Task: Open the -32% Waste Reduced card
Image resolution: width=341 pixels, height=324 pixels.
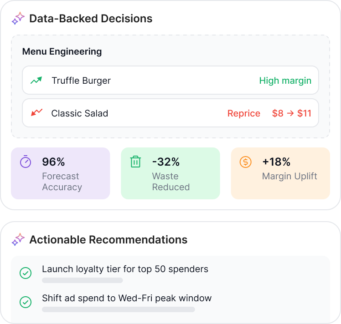Action: 170,173
